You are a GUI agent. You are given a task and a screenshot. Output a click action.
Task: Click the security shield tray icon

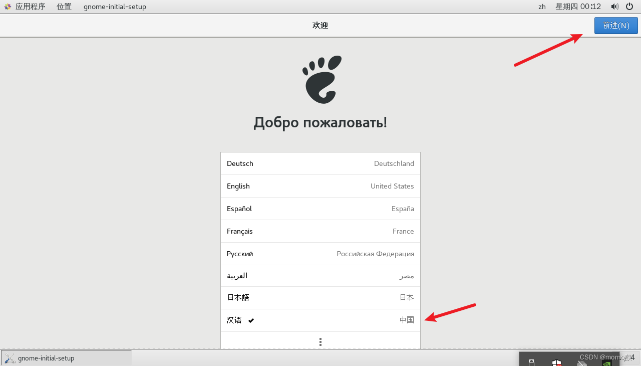pyautogui.click(x=556, y=362)
